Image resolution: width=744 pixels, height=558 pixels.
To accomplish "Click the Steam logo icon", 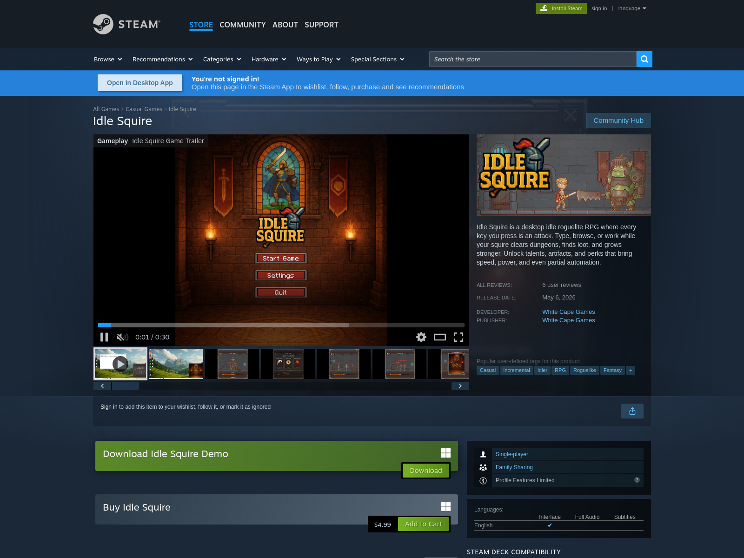I will (103, 24).
